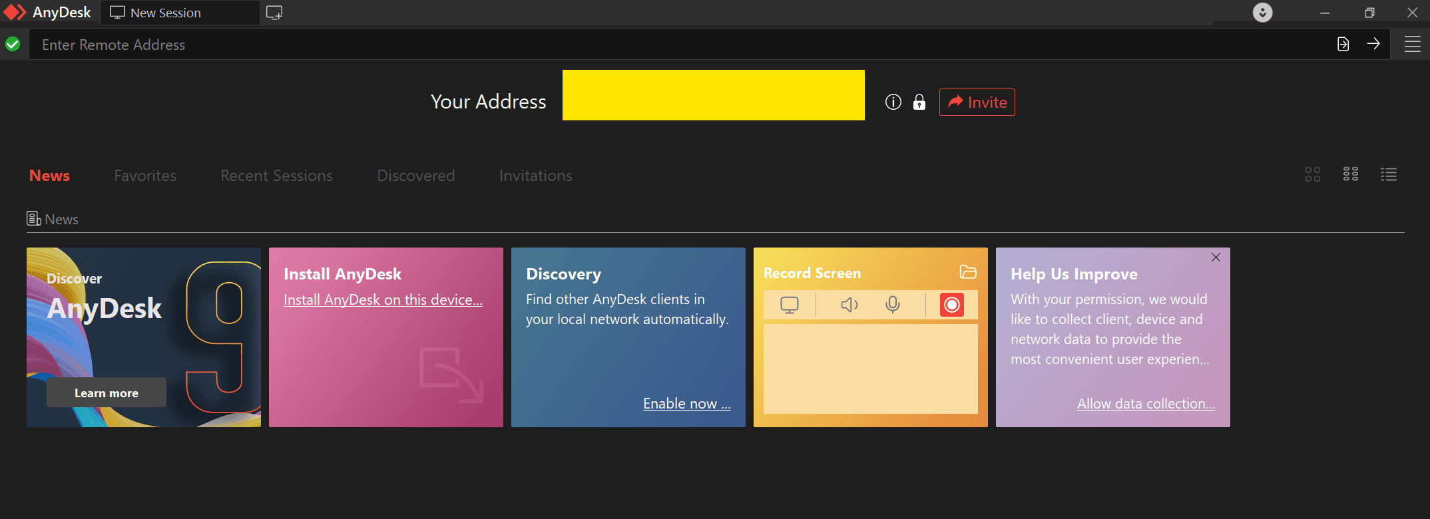Click the Invite button

[977, 102]
